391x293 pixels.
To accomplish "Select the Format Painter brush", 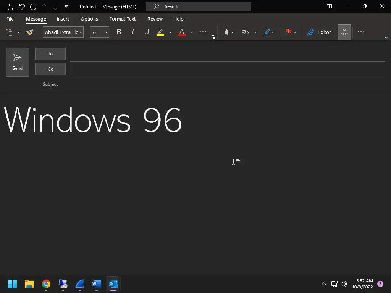I will (x=30, y=32).
